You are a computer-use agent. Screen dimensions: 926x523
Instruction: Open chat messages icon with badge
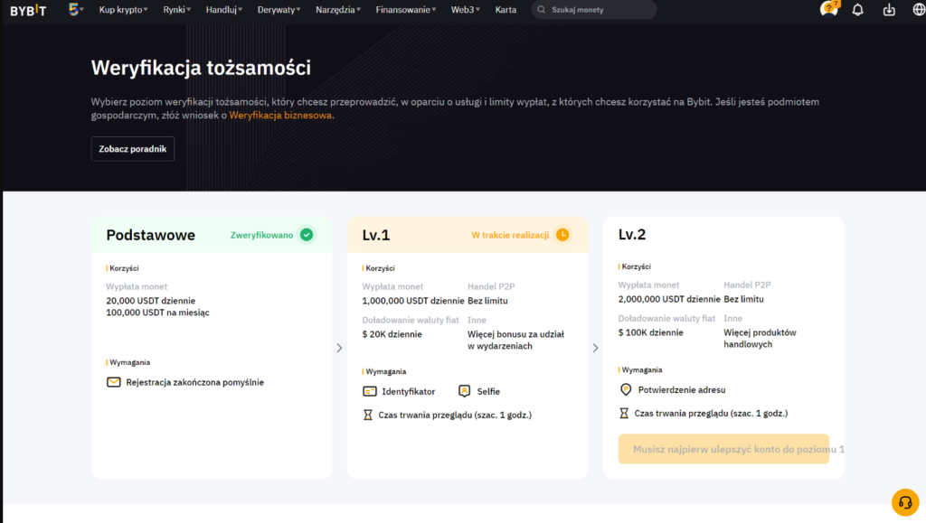pos(828,10)
